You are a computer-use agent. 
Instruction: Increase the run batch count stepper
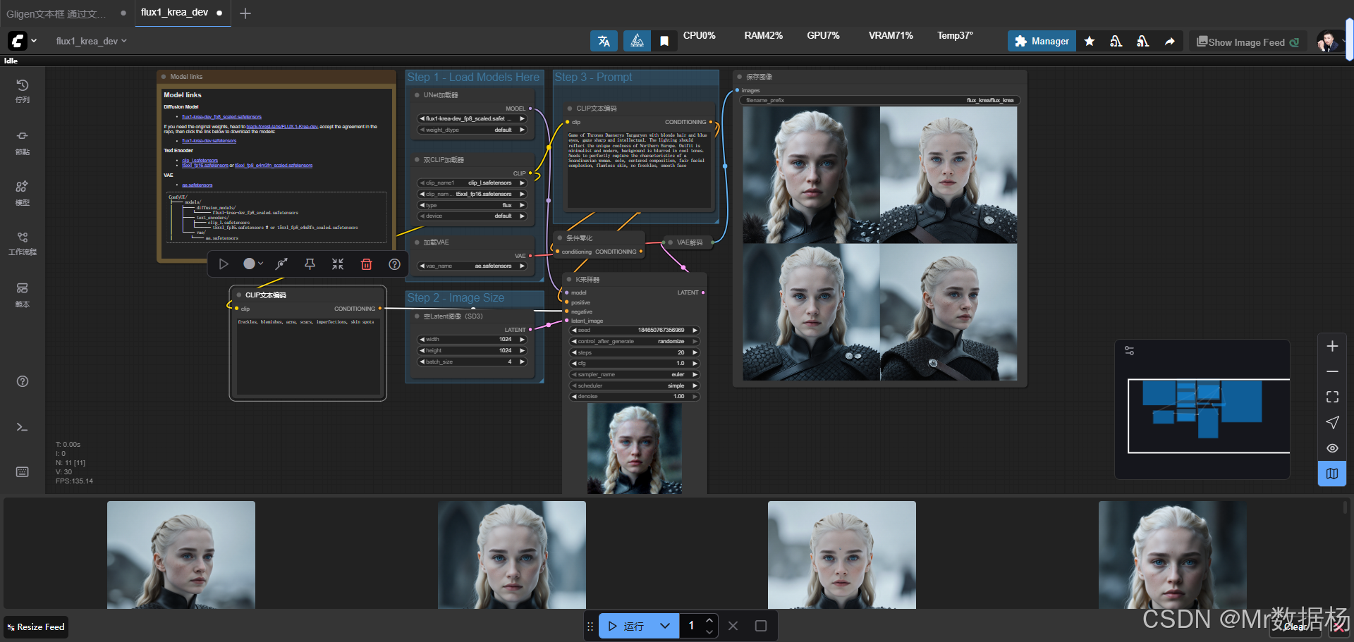[x=709, y=620]
